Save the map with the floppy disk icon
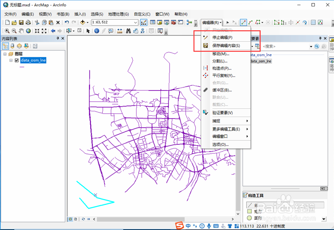334x230 pixels. coord(21,22)
